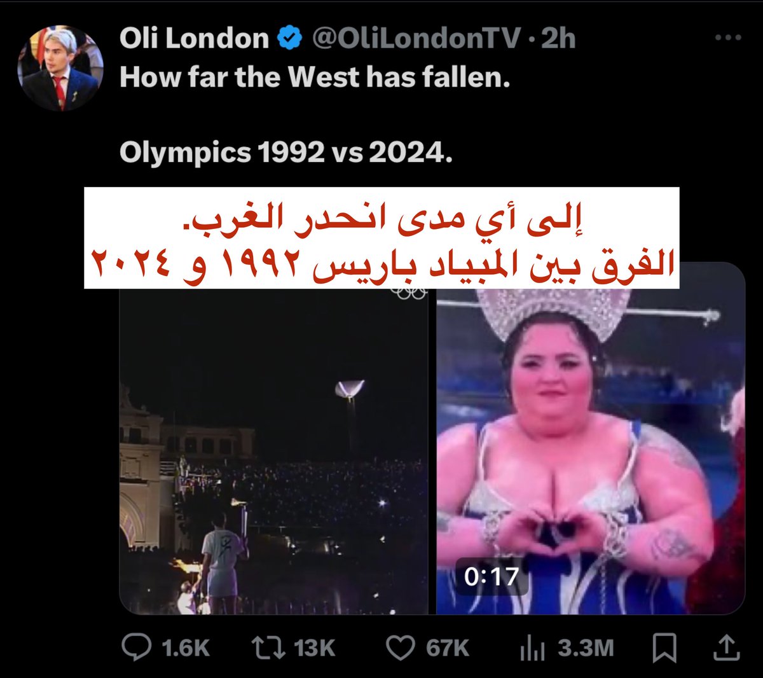Screen dimensions: 763x678
Task: Click the blue verified badge
Action: point(290,39)
